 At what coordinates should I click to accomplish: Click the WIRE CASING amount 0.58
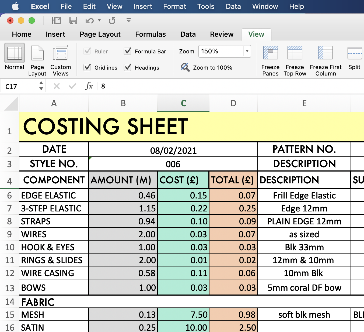(x=123, y=273)
